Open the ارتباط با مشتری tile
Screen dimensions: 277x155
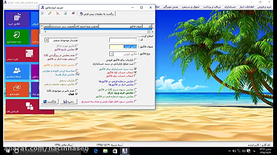click(17, 72)
